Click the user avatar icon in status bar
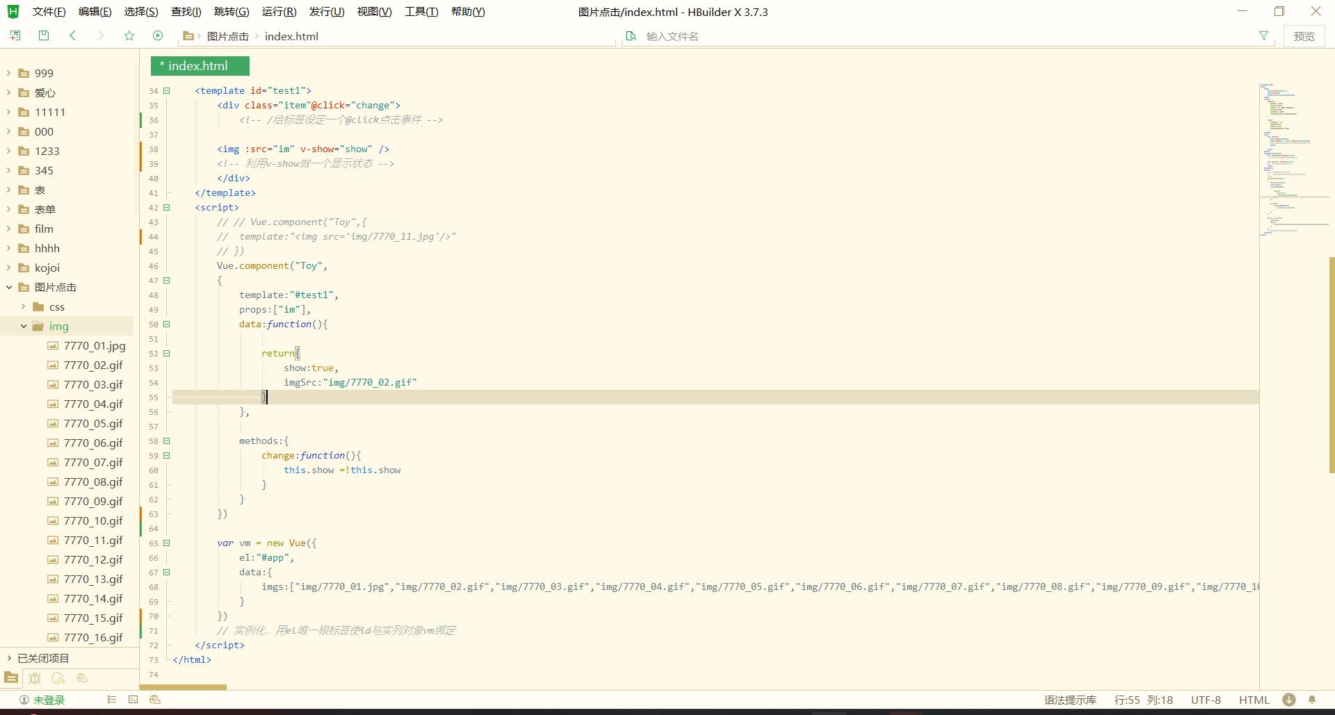This screenshot has height=715, width=1335. (x=24, y=700)
